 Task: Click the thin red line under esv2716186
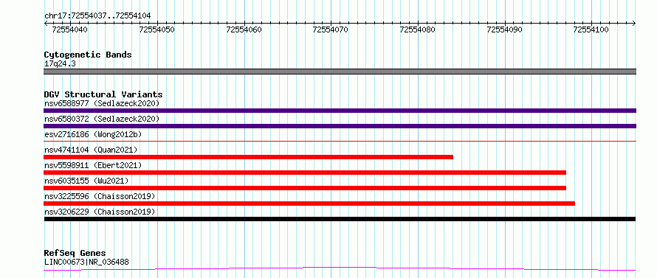pos(340,142)
